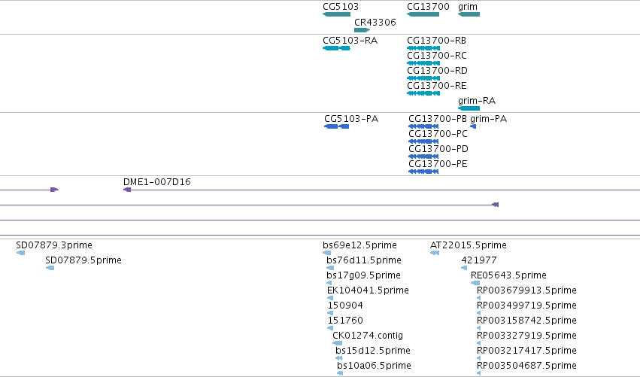Click the CG13700-RD transcript glyph
Screen dimensions: 640x377
coord(423,78)
